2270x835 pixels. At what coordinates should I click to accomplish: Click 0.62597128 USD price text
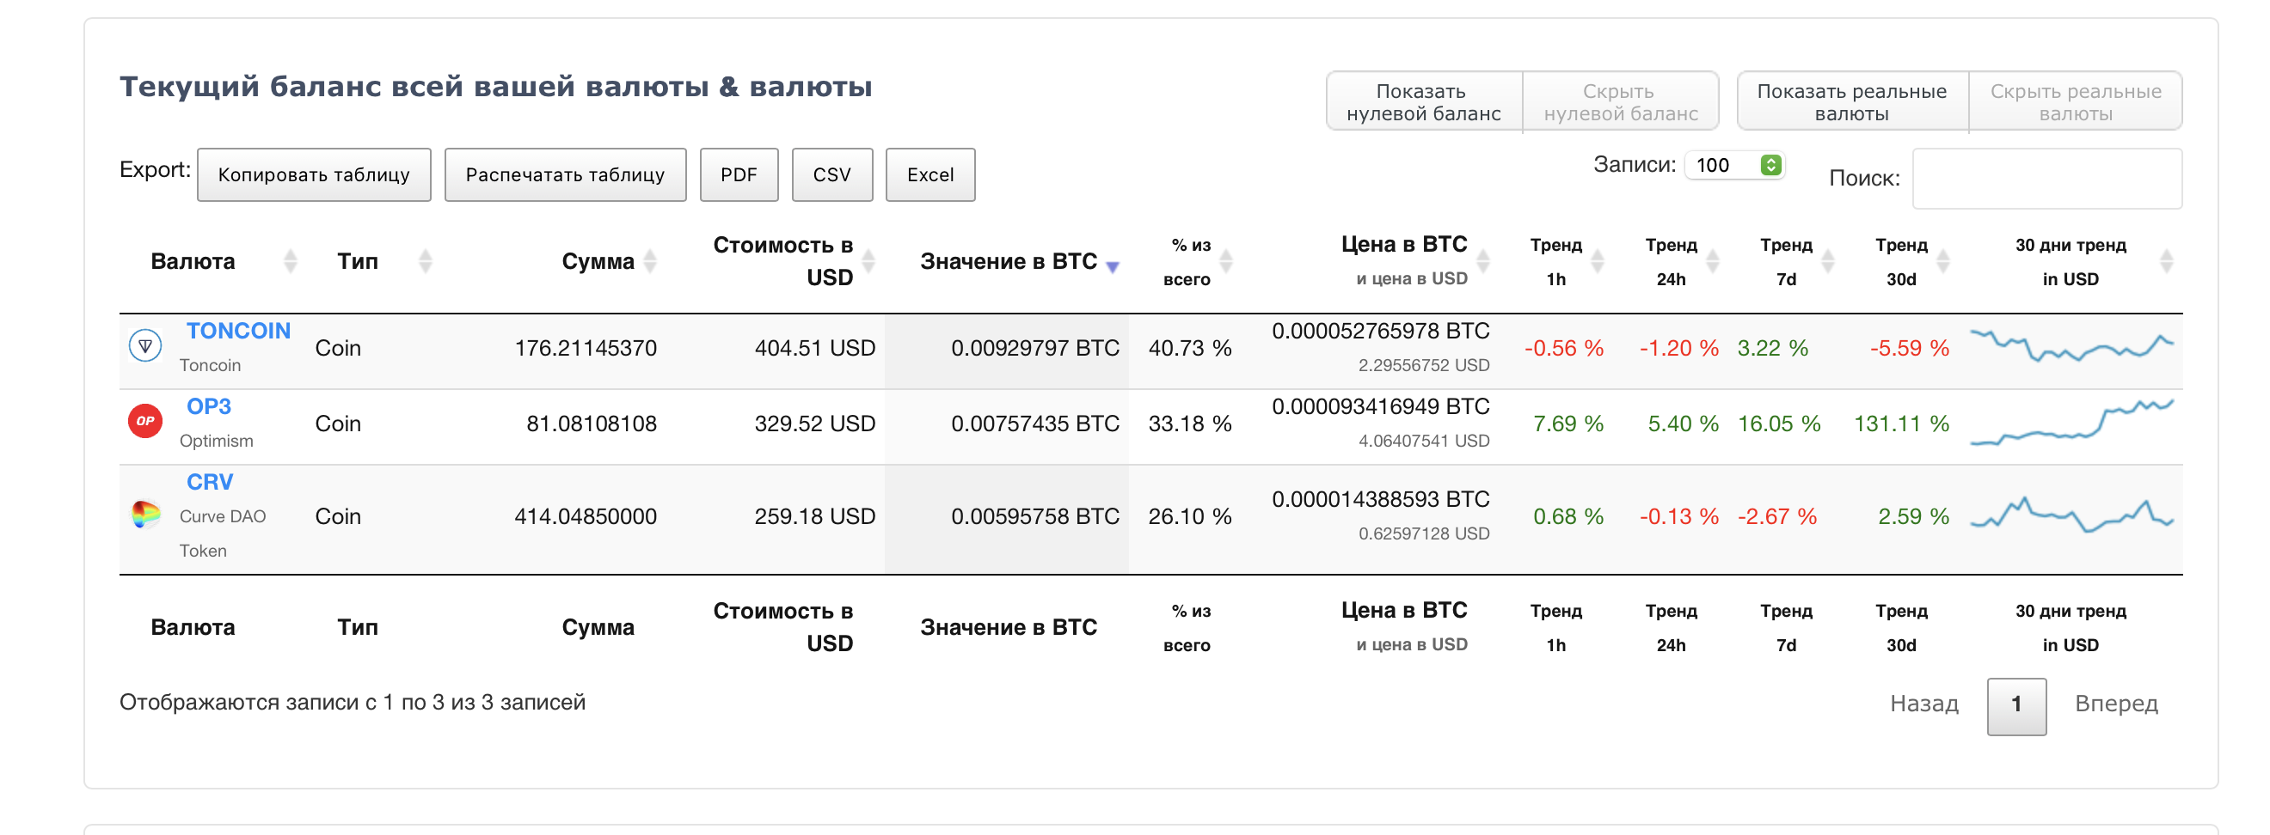(x=1423, y=533)
